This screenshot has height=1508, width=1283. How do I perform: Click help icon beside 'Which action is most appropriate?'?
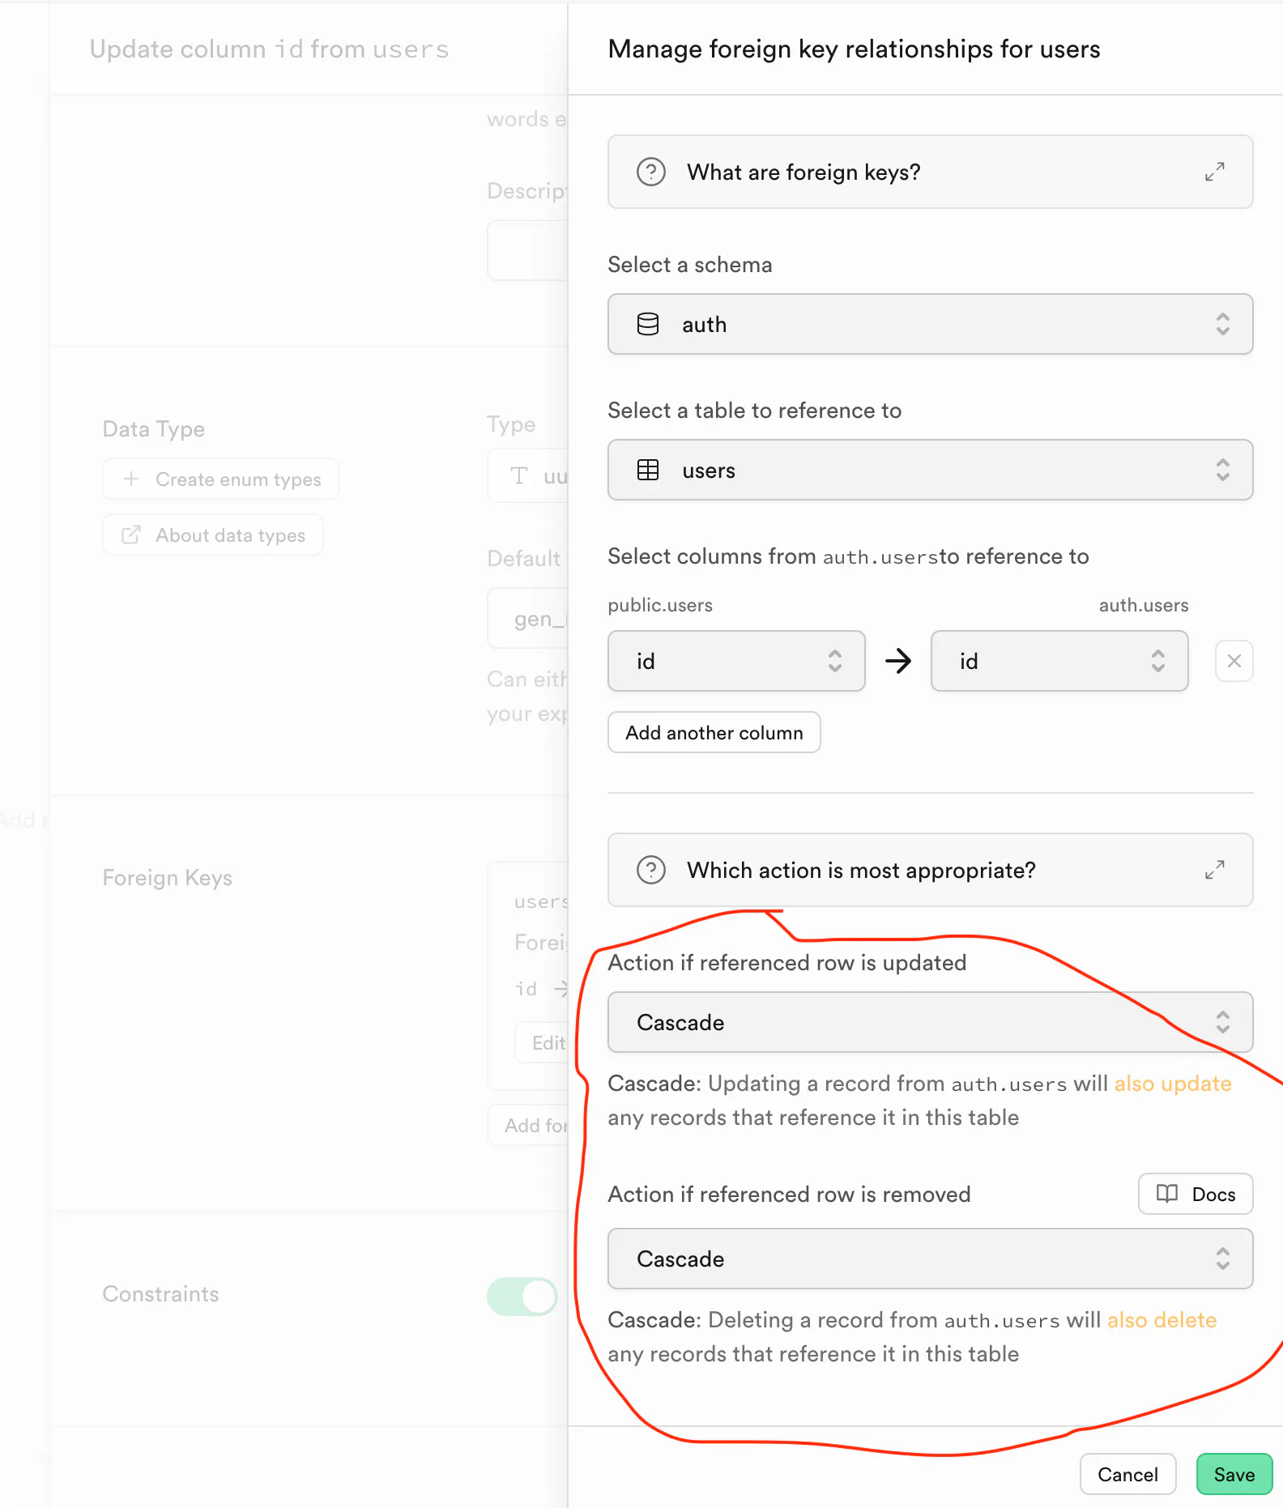pos(650,870)
